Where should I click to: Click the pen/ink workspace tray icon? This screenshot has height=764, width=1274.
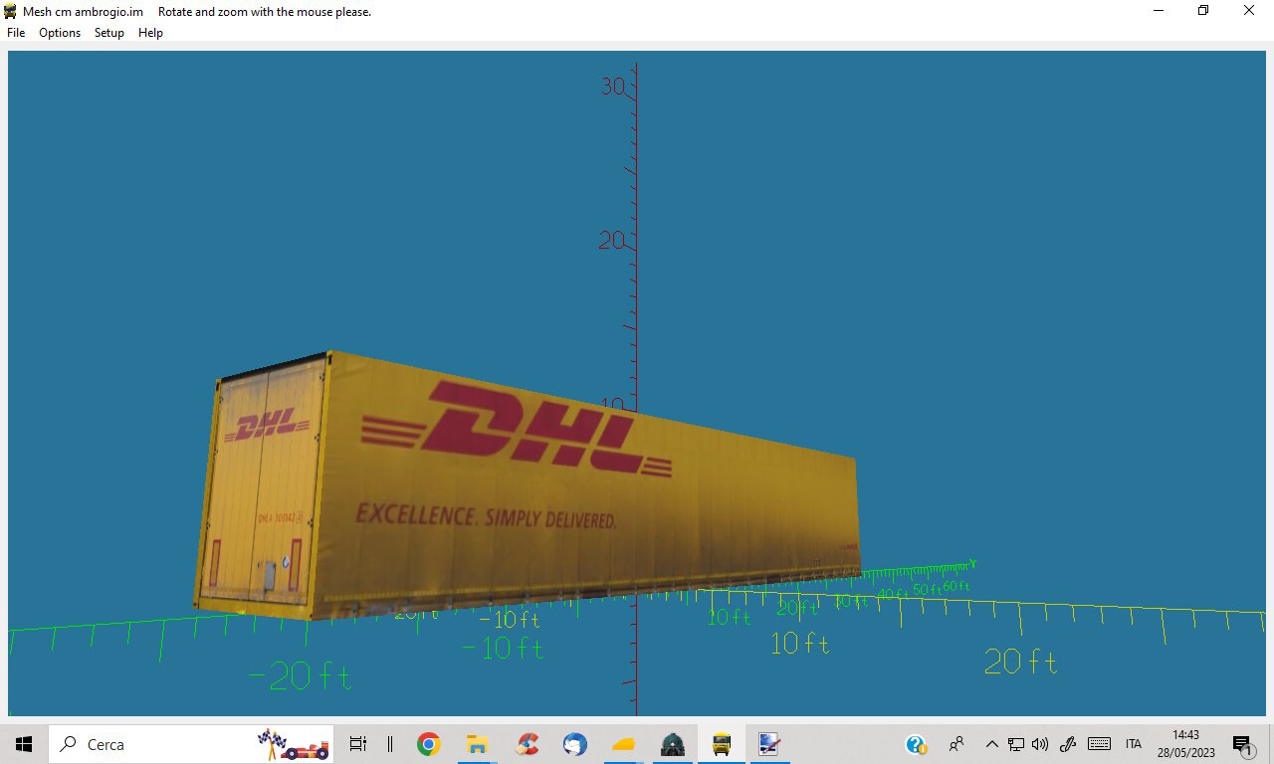[x=1068, y=744]
